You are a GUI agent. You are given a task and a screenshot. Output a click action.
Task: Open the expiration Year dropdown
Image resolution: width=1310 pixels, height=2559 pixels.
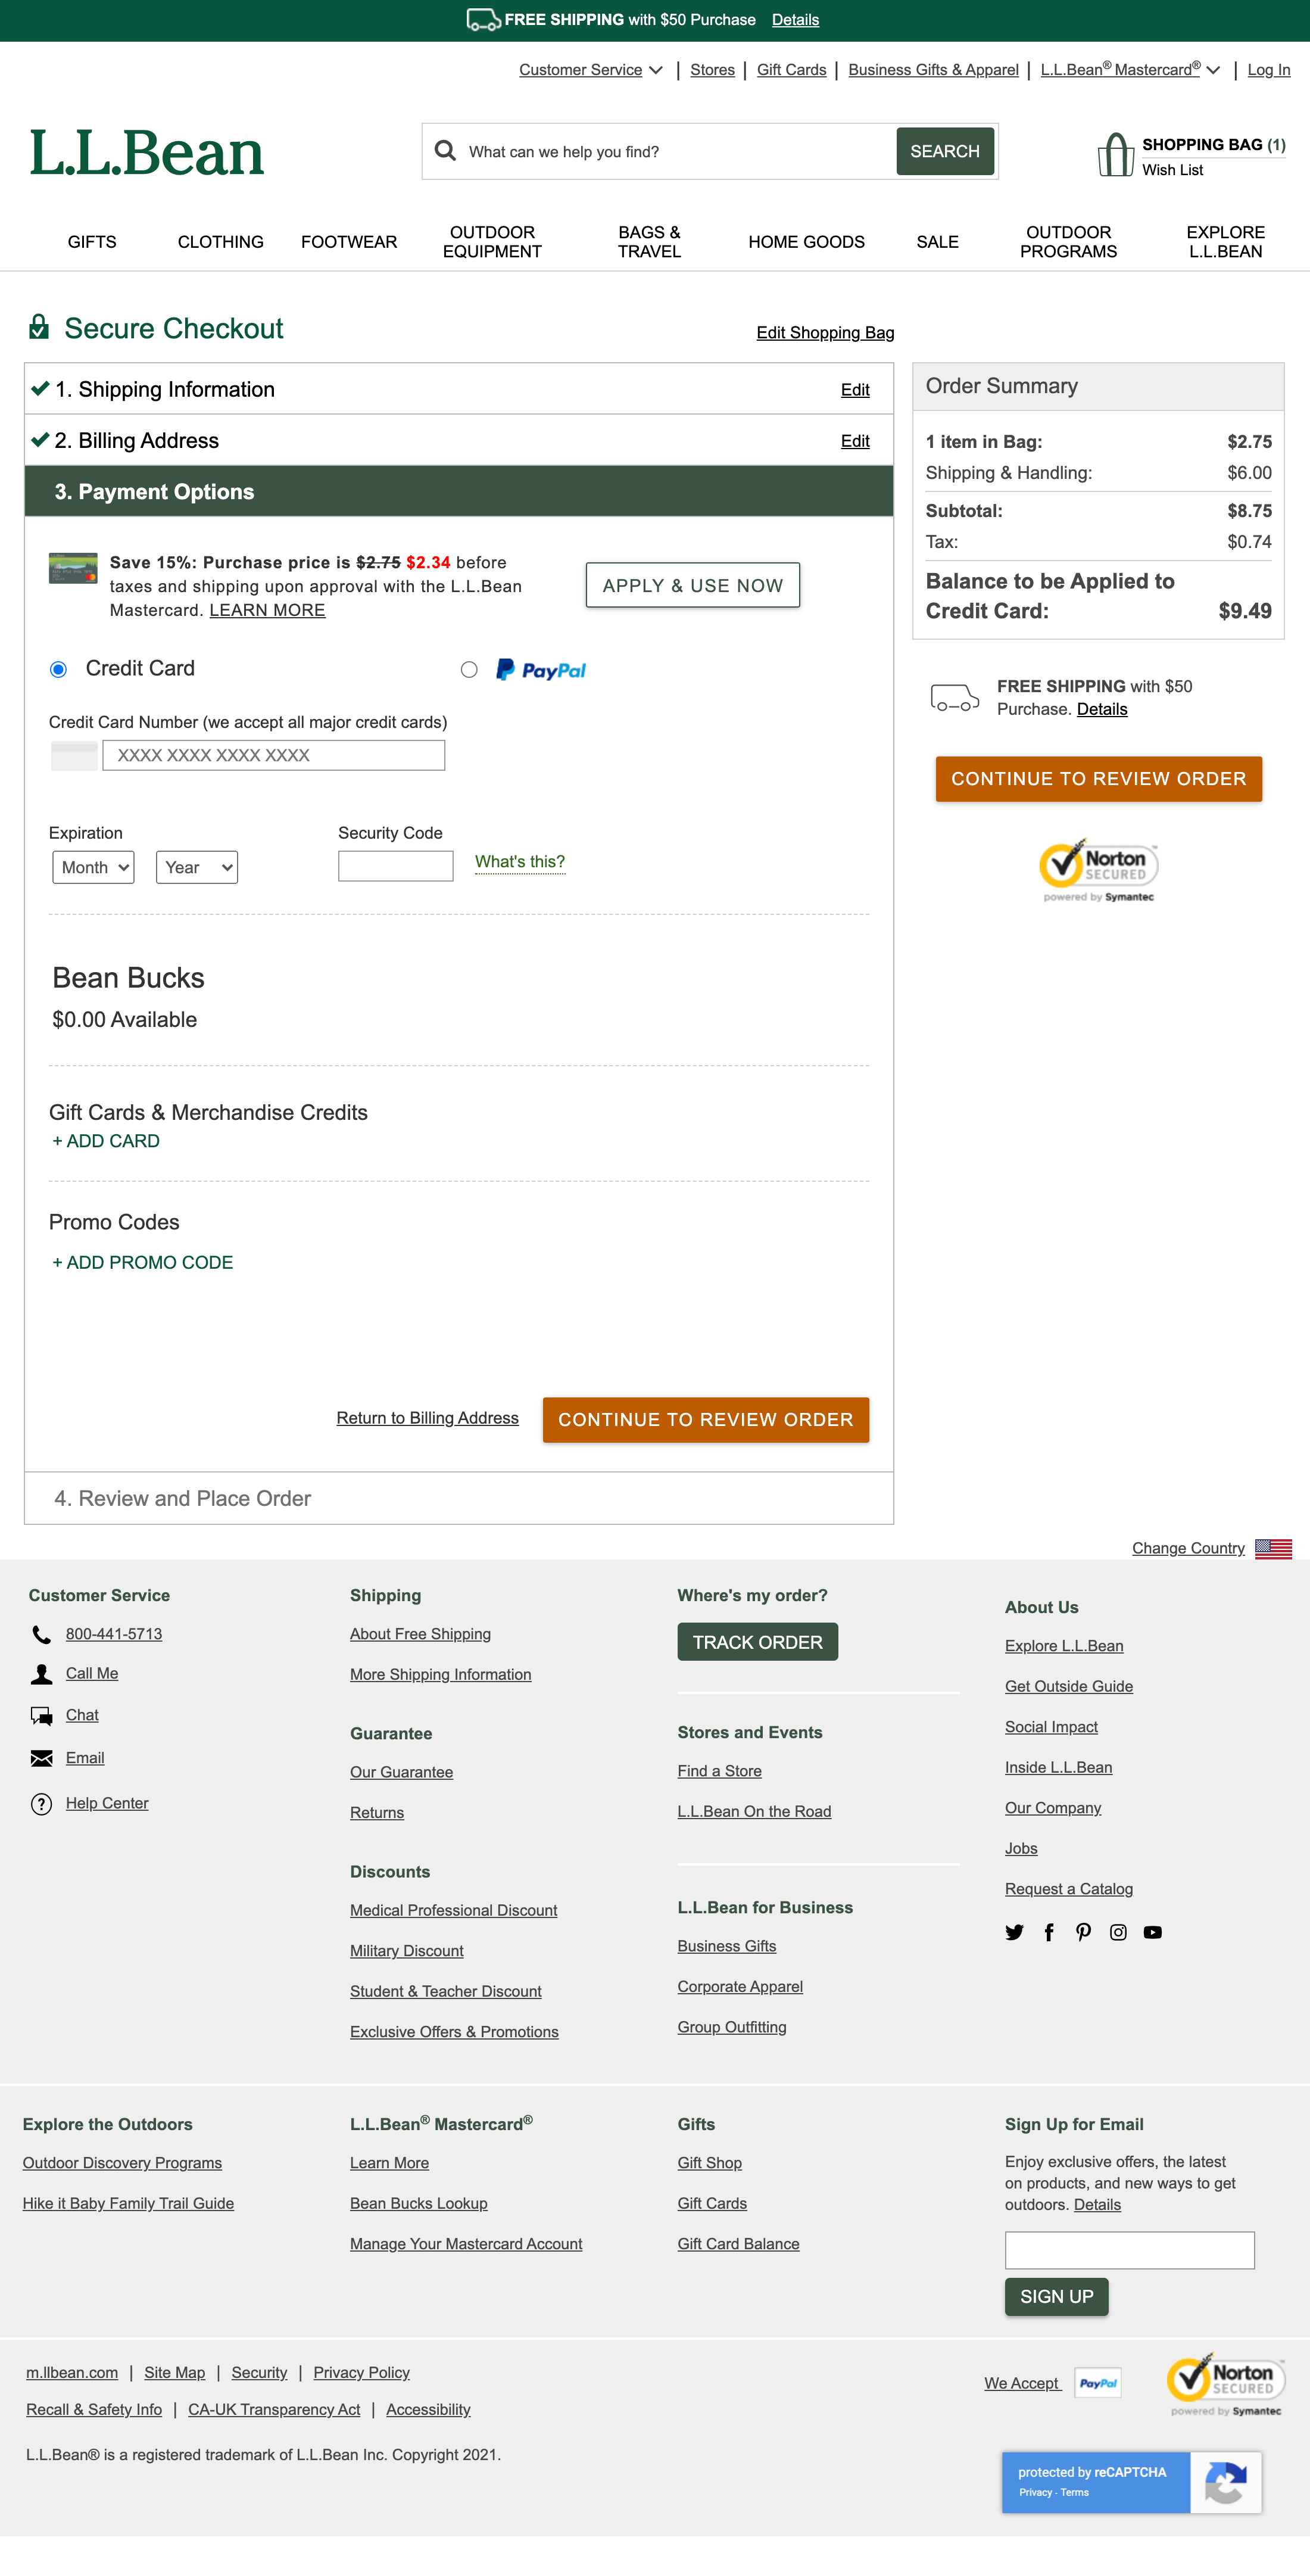tap(196, 867)
